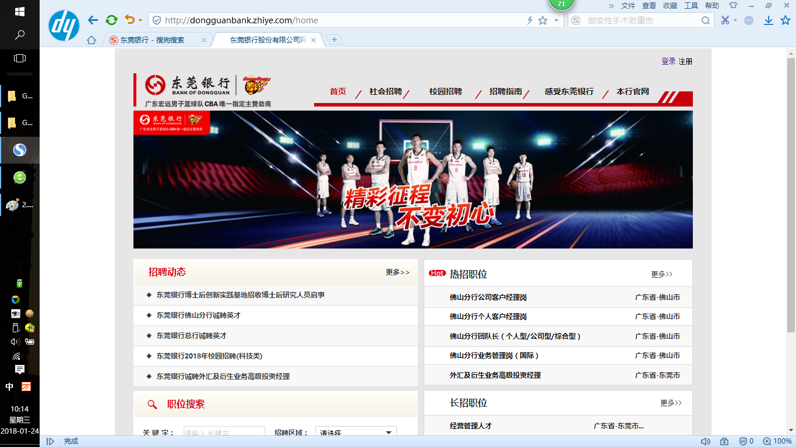Screen dimensions: 796x447
Task: Click the round three-dot more tools icon
Action: 749,20
